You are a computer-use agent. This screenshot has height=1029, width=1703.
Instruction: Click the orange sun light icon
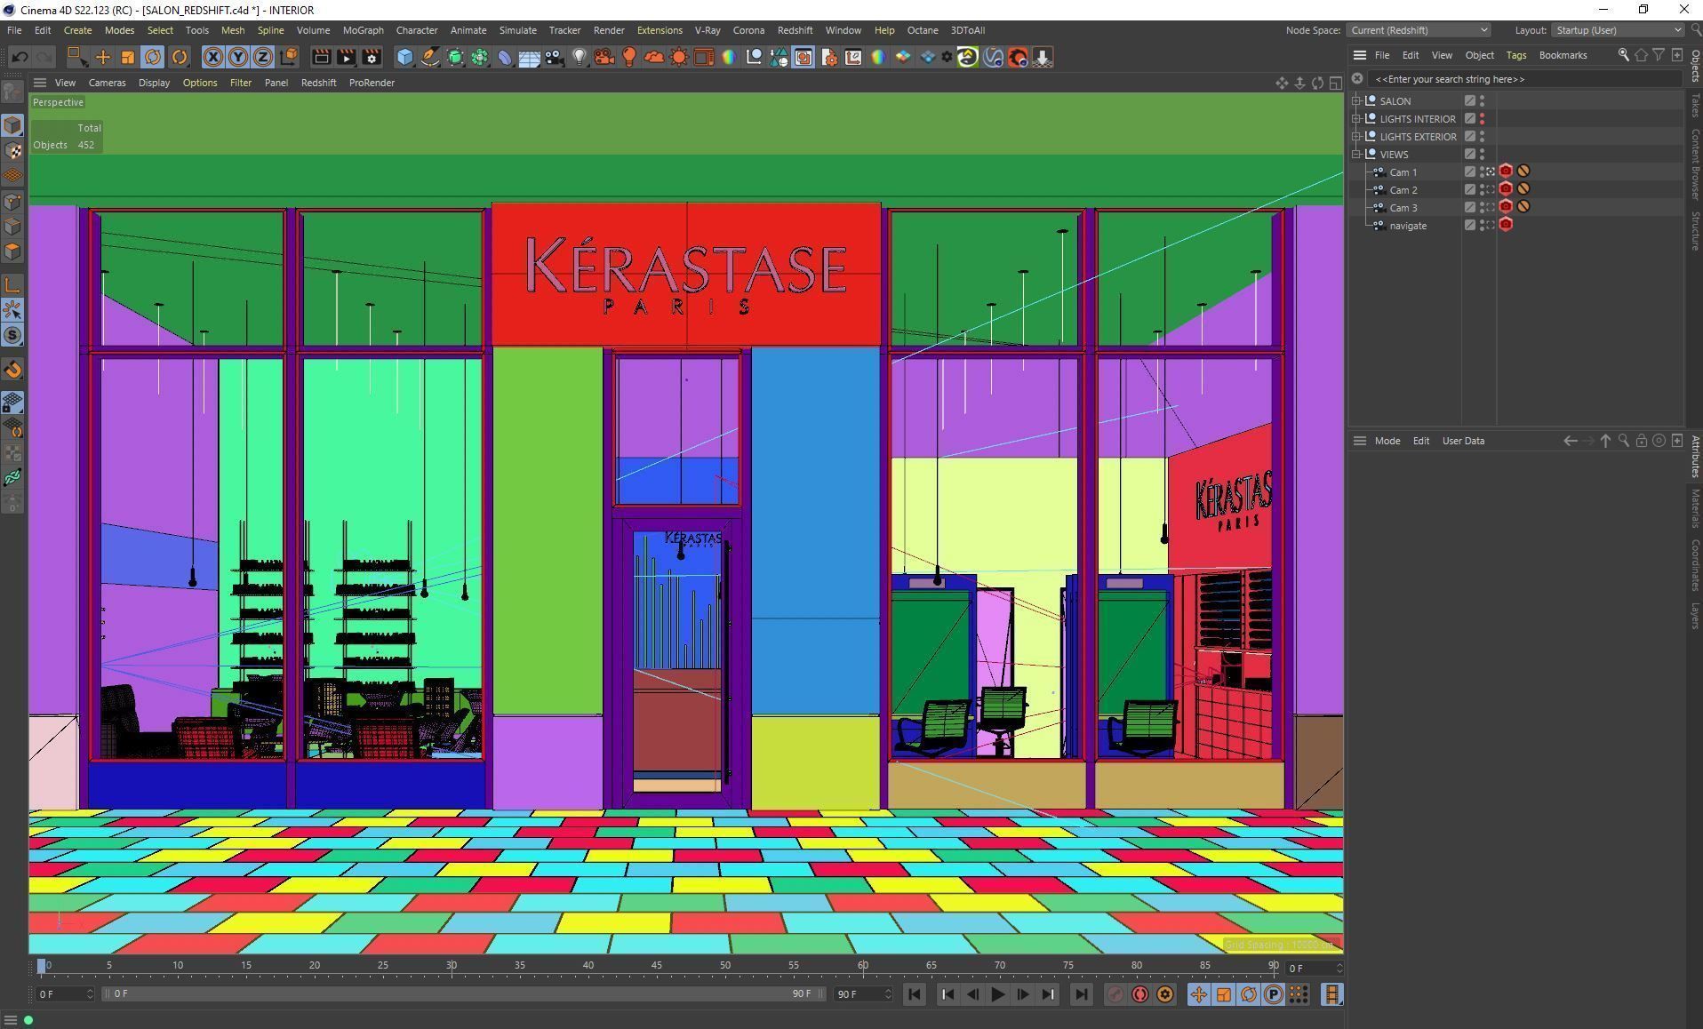679,57
